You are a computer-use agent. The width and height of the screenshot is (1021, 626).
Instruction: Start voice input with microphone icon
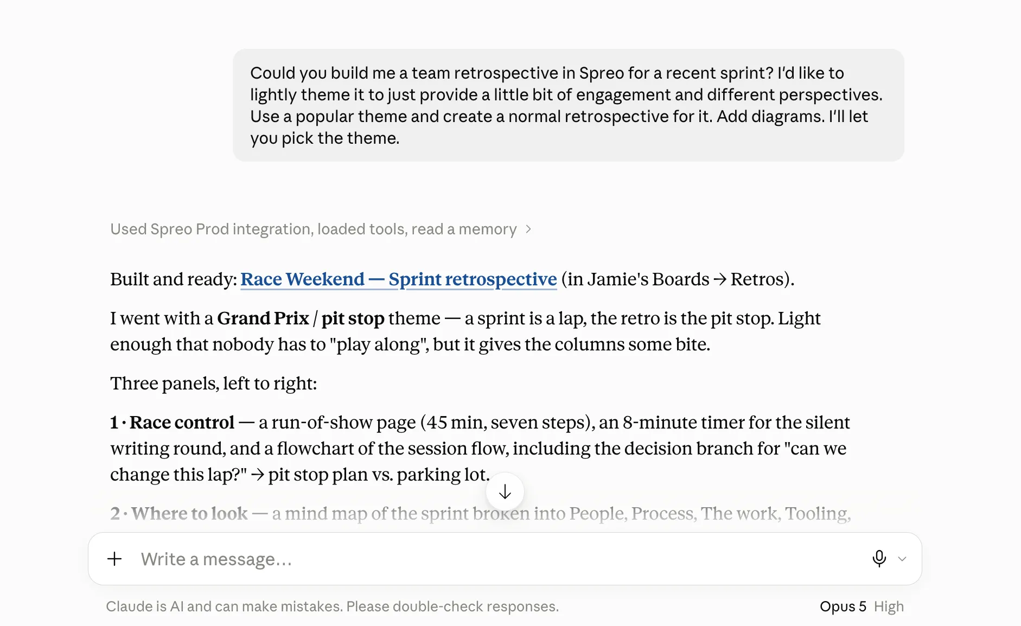point(879,558)
